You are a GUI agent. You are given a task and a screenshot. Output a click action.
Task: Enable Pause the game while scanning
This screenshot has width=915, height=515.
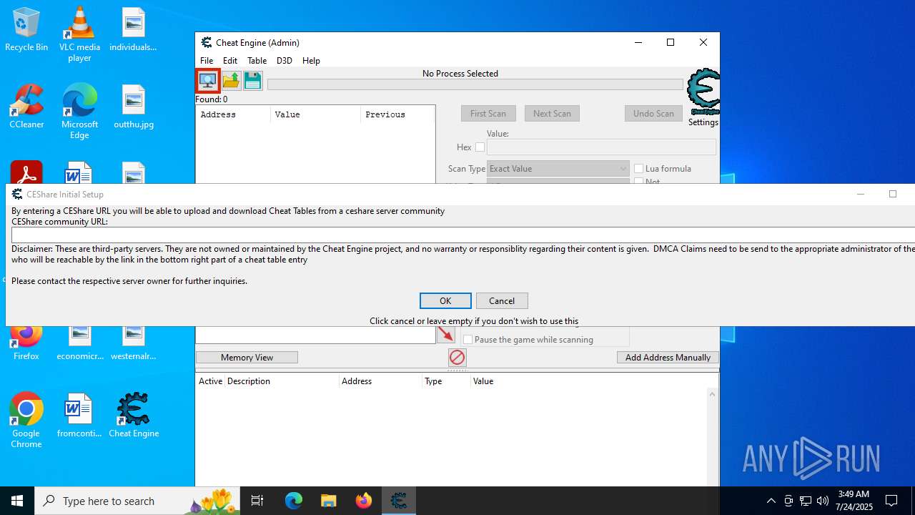coord(468,340)
